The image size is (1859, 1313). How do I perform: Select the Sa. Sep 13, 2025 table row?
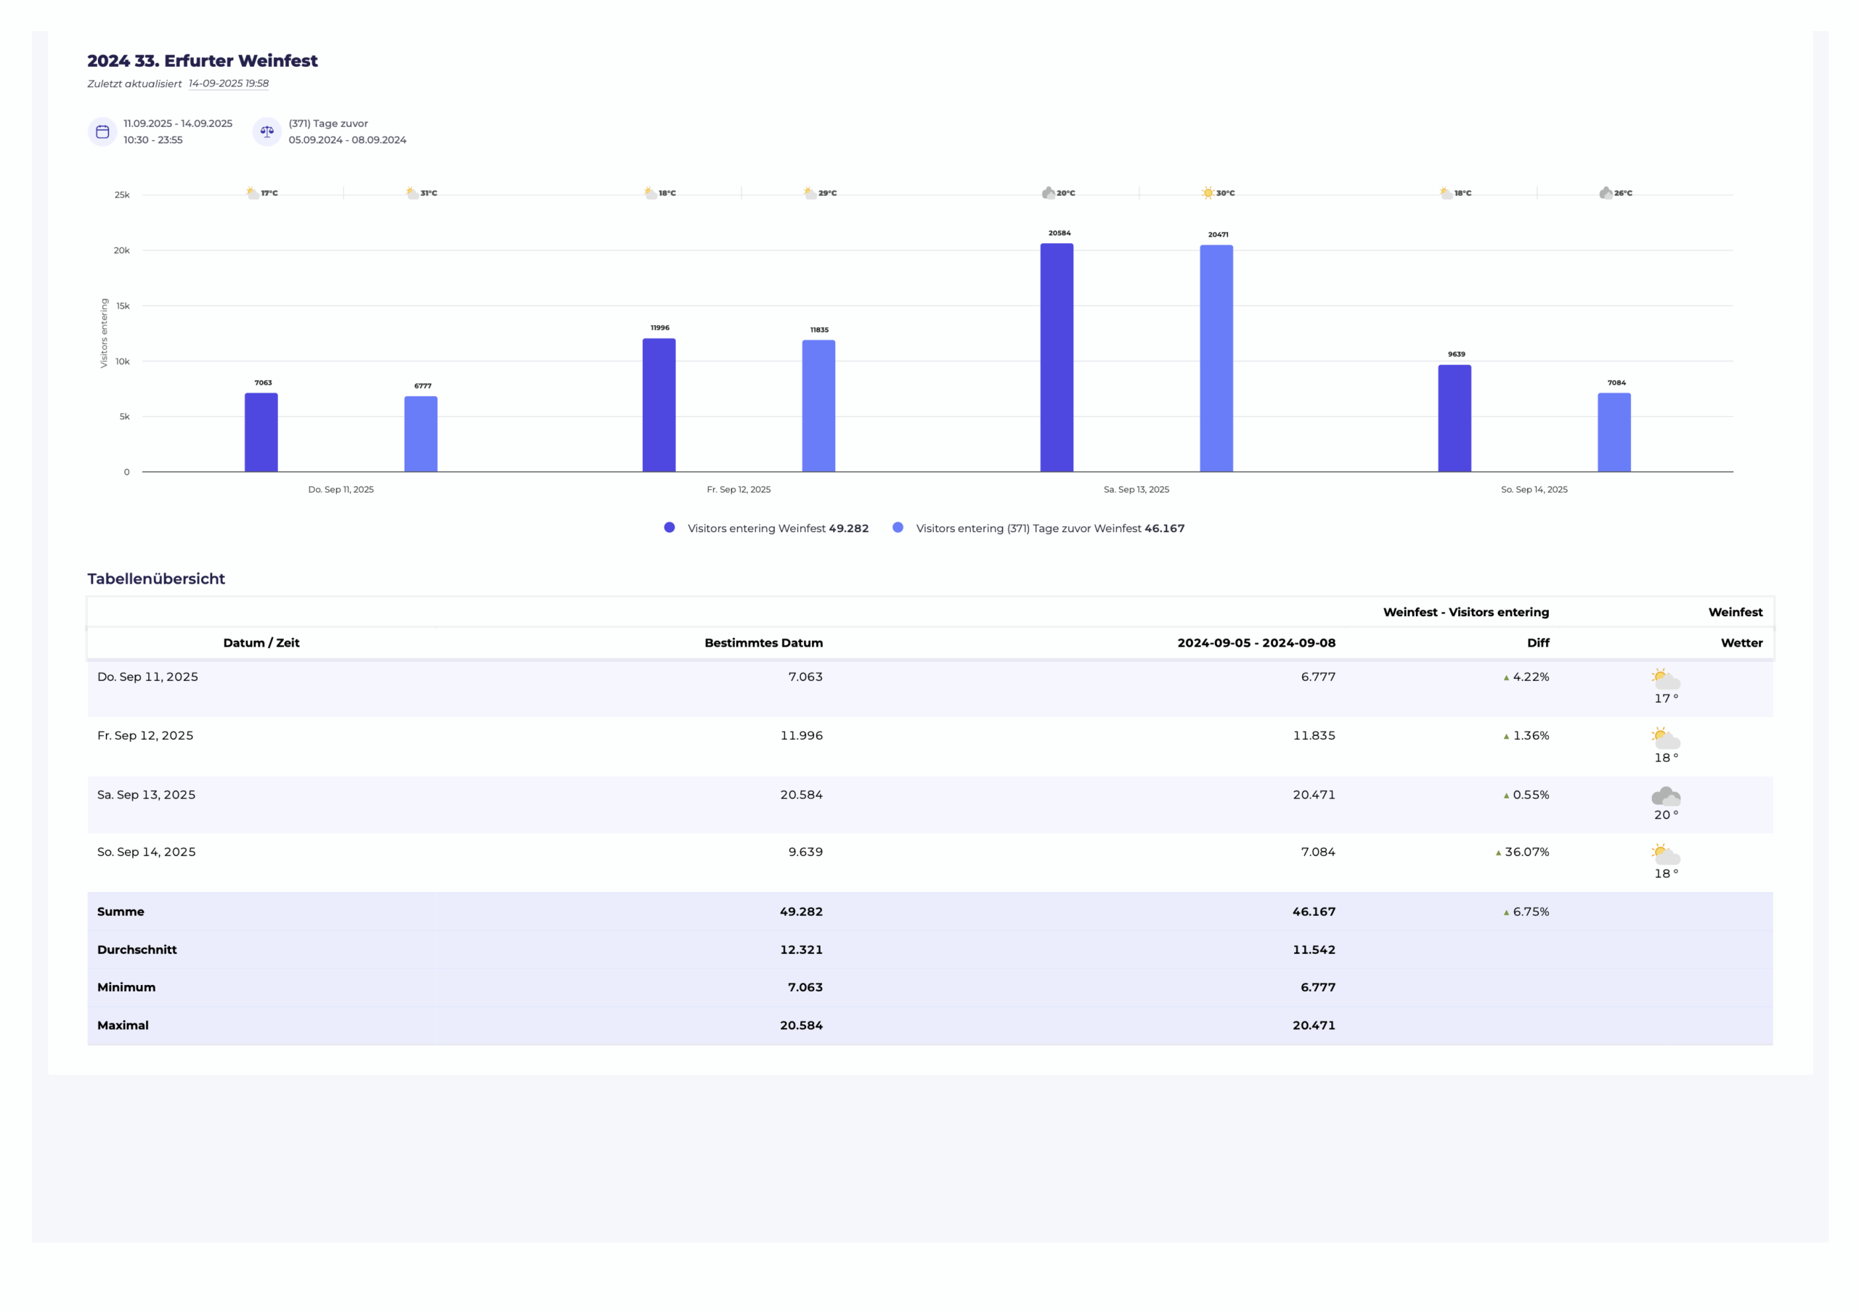147,795
